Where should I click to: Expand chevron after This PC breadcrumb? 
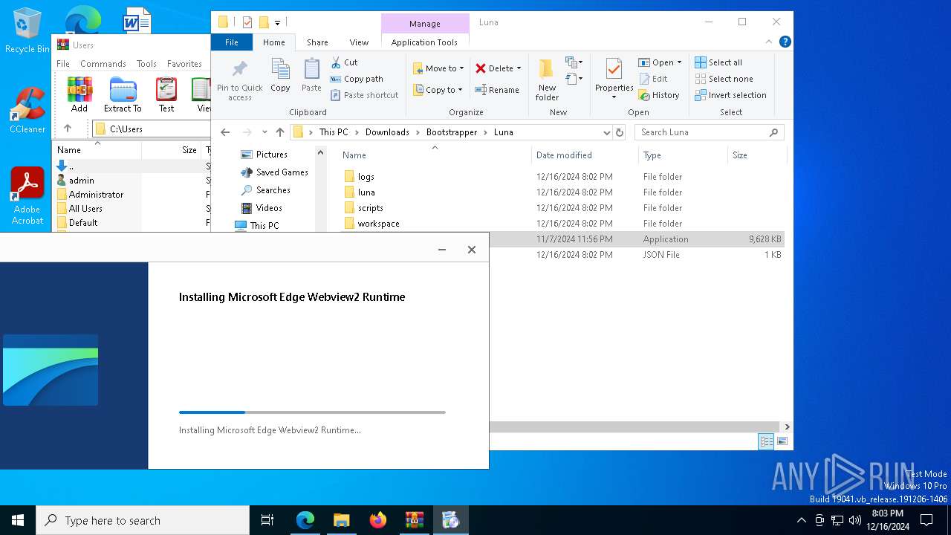(357, 132)
